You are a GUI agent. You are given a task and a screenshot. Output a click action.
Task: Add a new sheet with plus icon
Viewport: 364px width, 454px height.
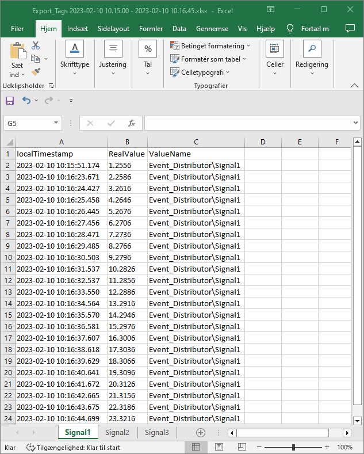201,433
